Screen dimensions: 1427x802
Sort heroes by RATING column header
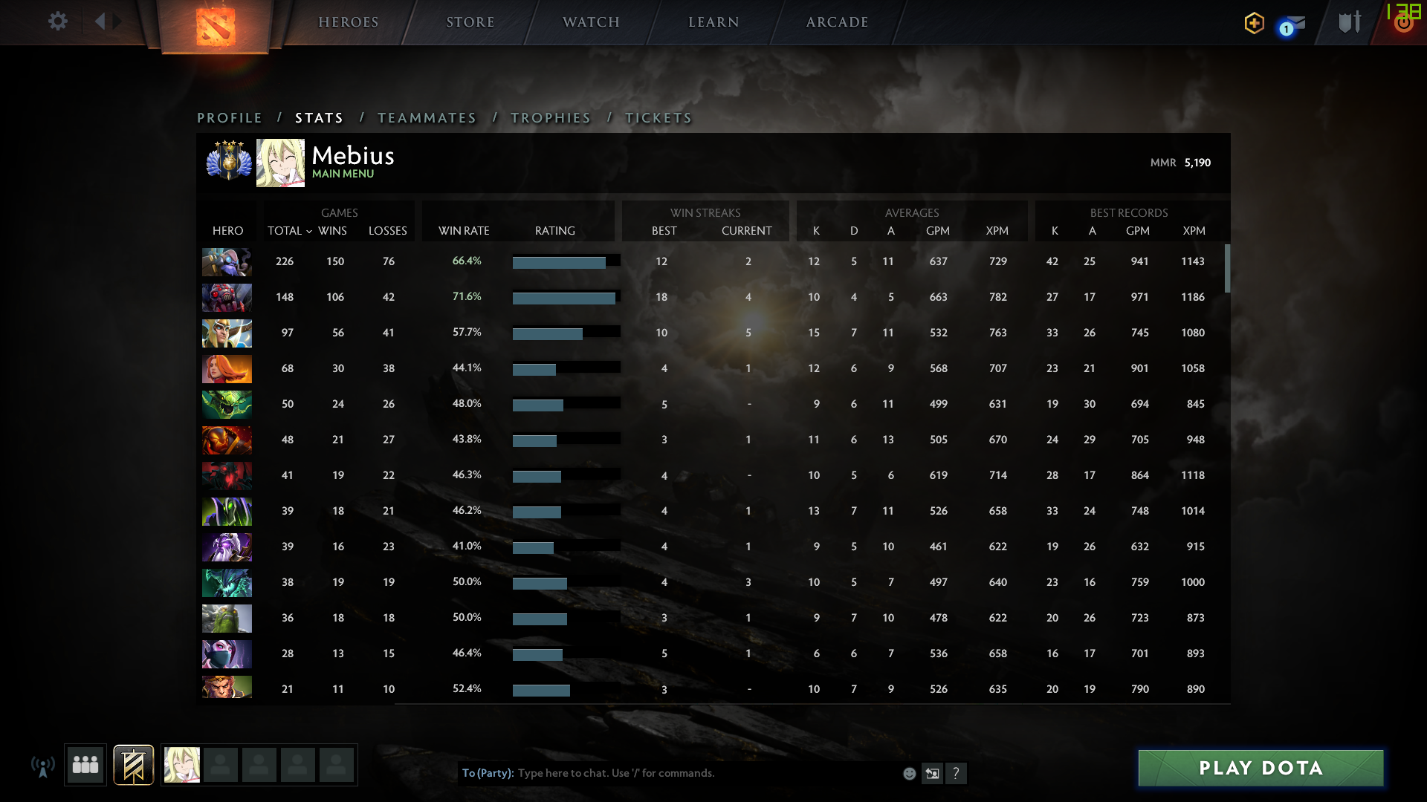point(554,231)
